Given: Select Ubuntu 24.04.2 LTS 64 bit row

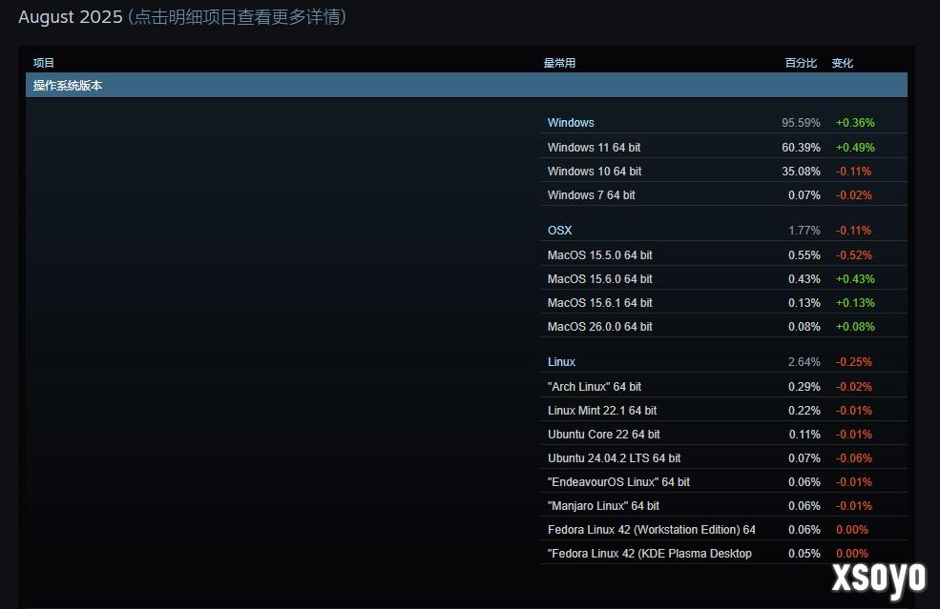Looking at the screenshot, I should [x=723, y=458].
